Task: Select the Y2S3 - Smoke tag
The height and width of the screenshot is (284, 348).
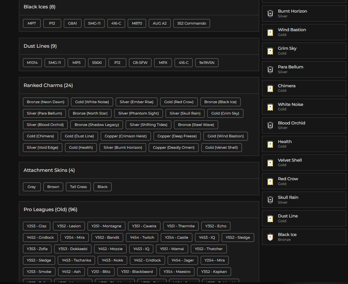Action: [39, 272]
